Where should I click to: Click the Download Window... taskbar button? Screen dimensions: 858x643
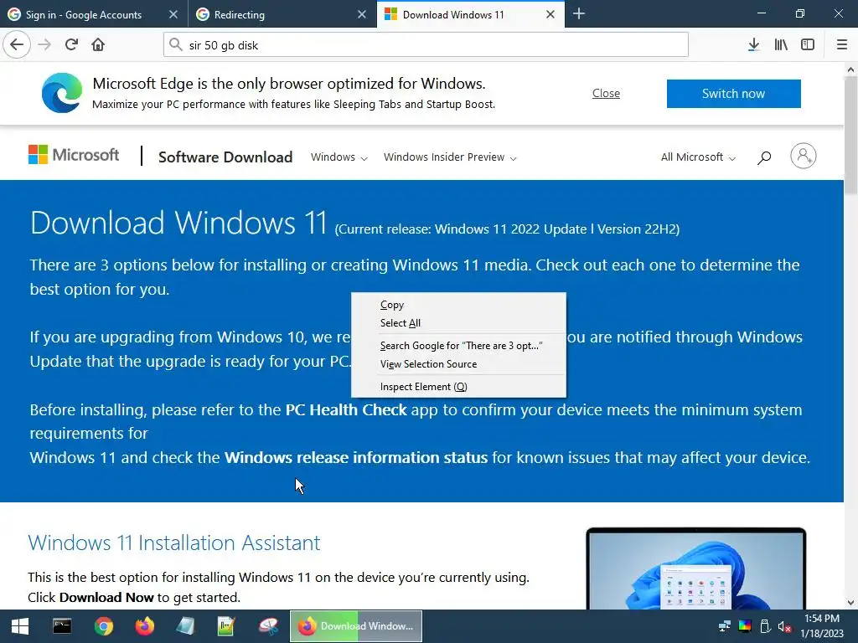355,626
